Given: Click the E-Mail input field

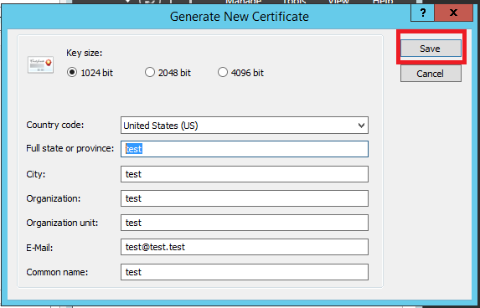Looking at the screenshot, I should tap(245, 247).
